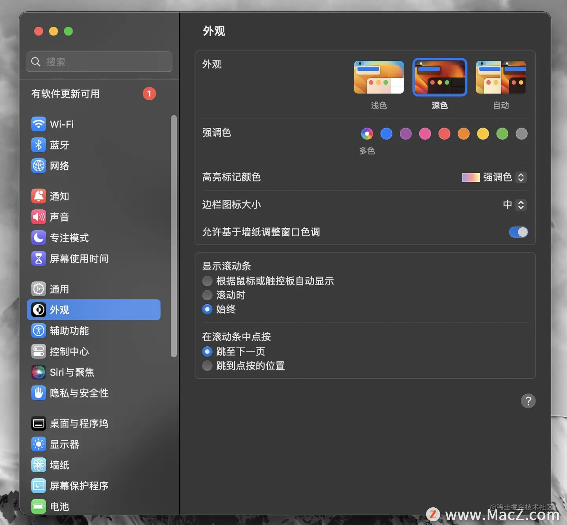Viewport: 567px width, 525px height.
Task: Click the Sound (声音) speaker icon
Action: pyautogui.click(x=39, y=217)
